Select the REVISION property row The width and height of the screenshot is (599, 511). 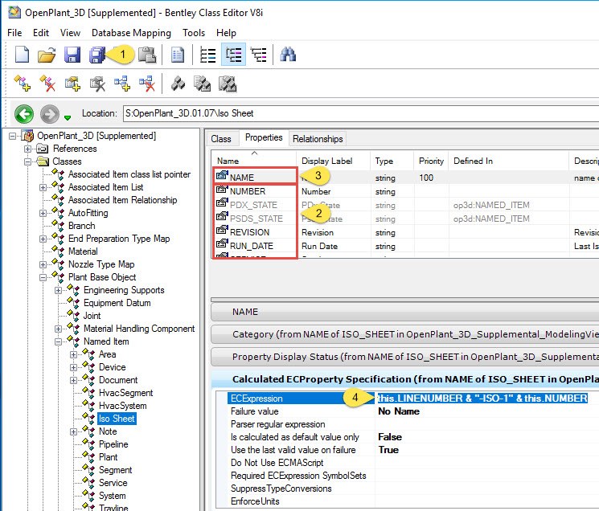[405, 232]
